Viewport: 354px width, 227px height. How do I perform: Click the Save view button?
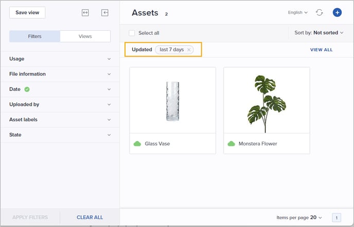click(27, 13)
